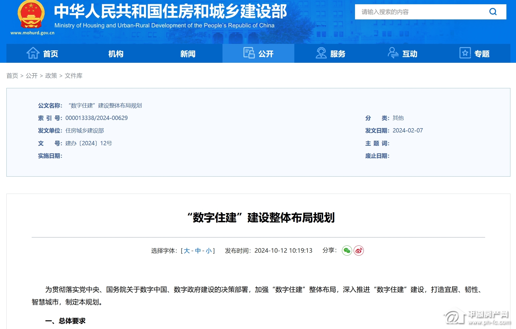Click the star icon beside 专题
The image size is (516, 329).
[x=465, y=53]
